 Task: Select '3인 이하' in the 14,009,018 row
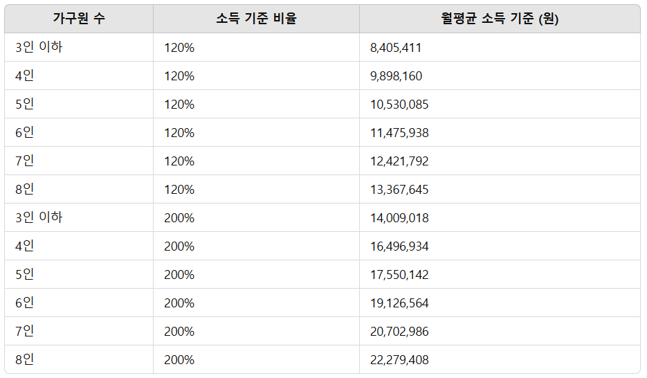click(x=39, y=217)
